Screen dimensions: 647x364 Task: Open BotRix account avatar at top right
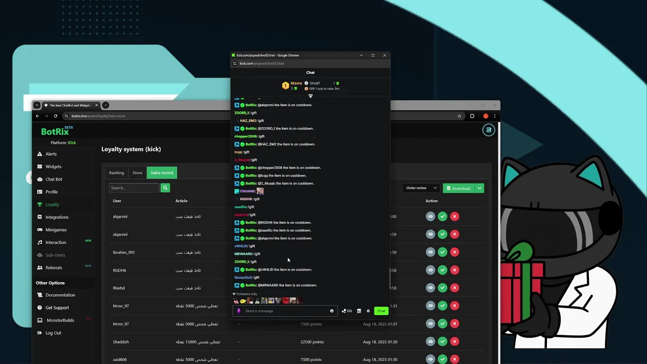(x=488, y=130)
